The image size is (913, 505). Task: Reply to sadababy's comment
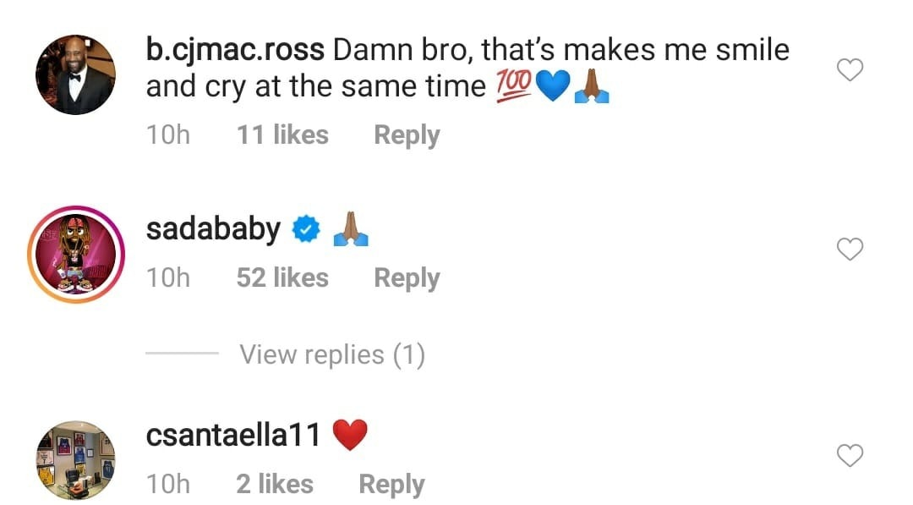click(x=407, y=277)
